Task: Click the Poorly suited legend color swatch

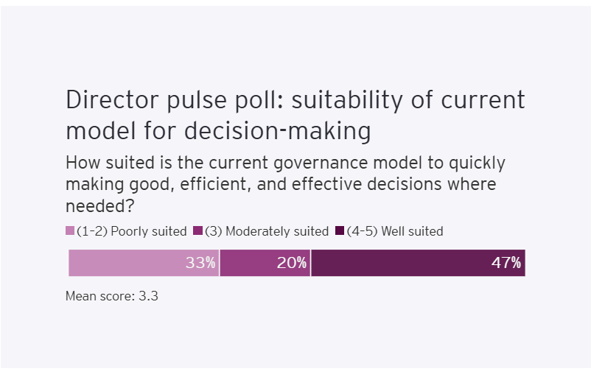Action: (x=70, y=231)
